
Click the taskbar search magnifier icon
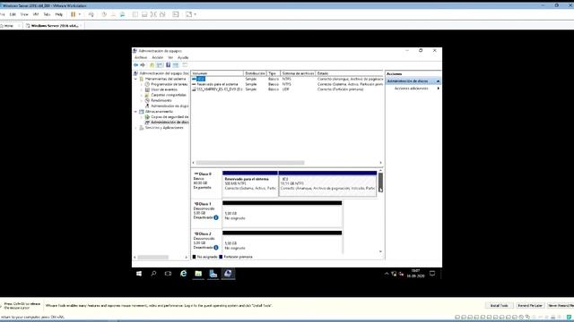tap(153, 274)
